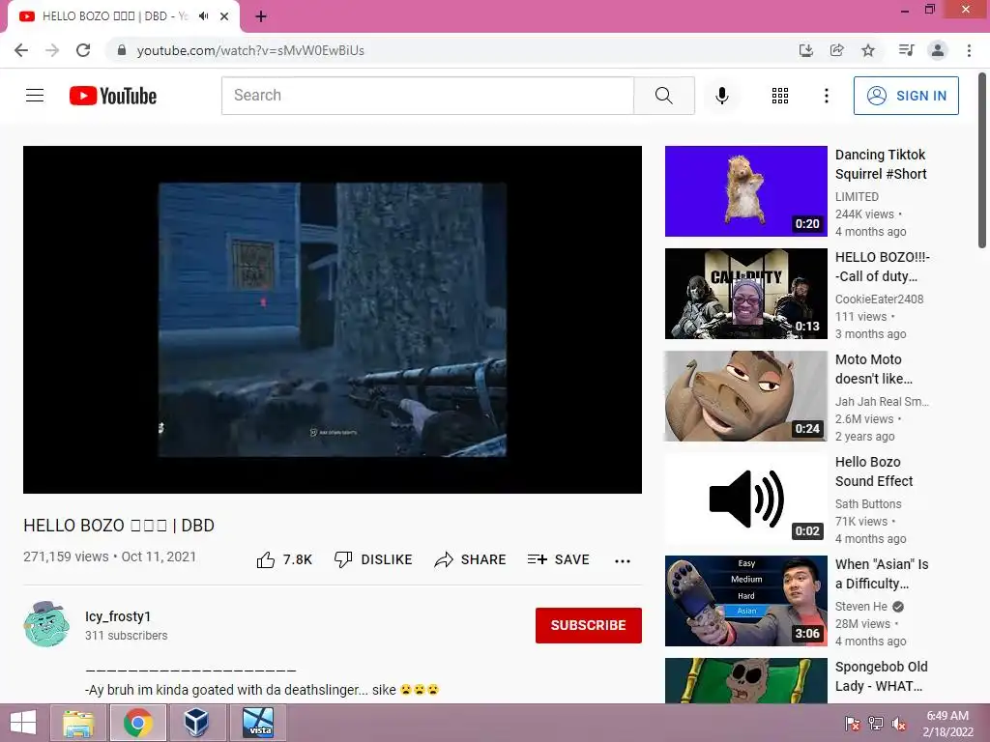Click the video player area

pyautogui.click(x=333, y=319)
